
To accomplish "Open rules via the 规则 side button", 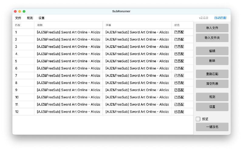I will (x=212, y=97).
